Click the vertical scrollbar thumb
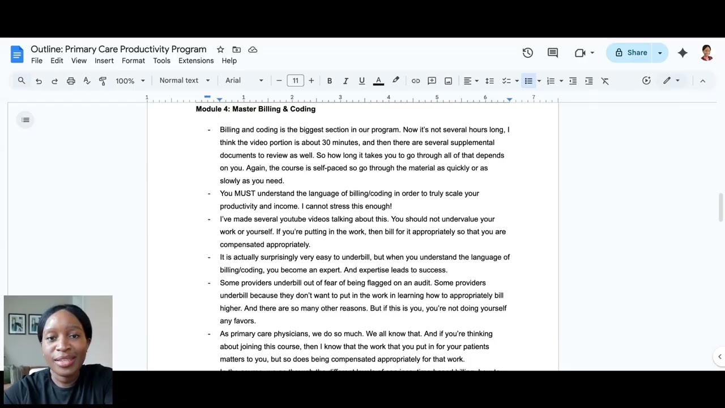The image size is (725, 408). (x=720, y=207)
